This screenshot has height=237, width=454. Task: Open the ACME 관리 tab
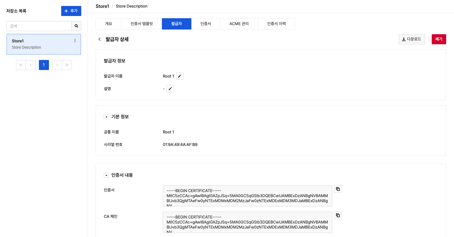239,24
